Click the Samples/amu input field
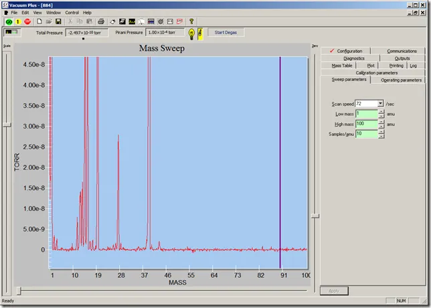Viewport: 431px width, 308px height. pos(367,134)
